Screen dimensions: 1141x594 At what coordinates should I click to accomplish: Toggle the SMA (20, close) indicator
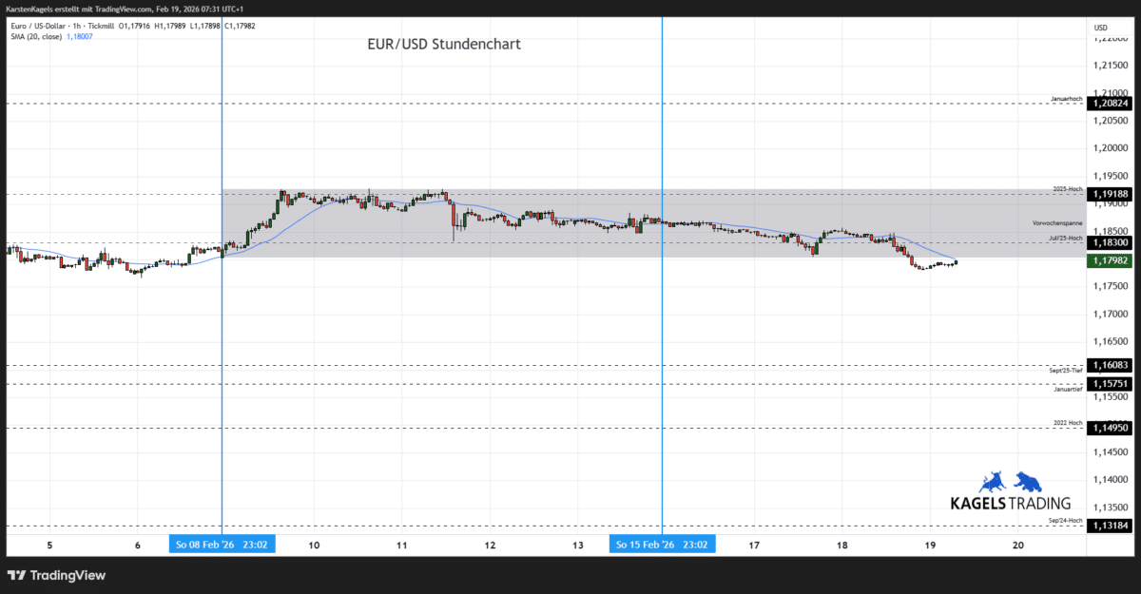coord(38,38)
